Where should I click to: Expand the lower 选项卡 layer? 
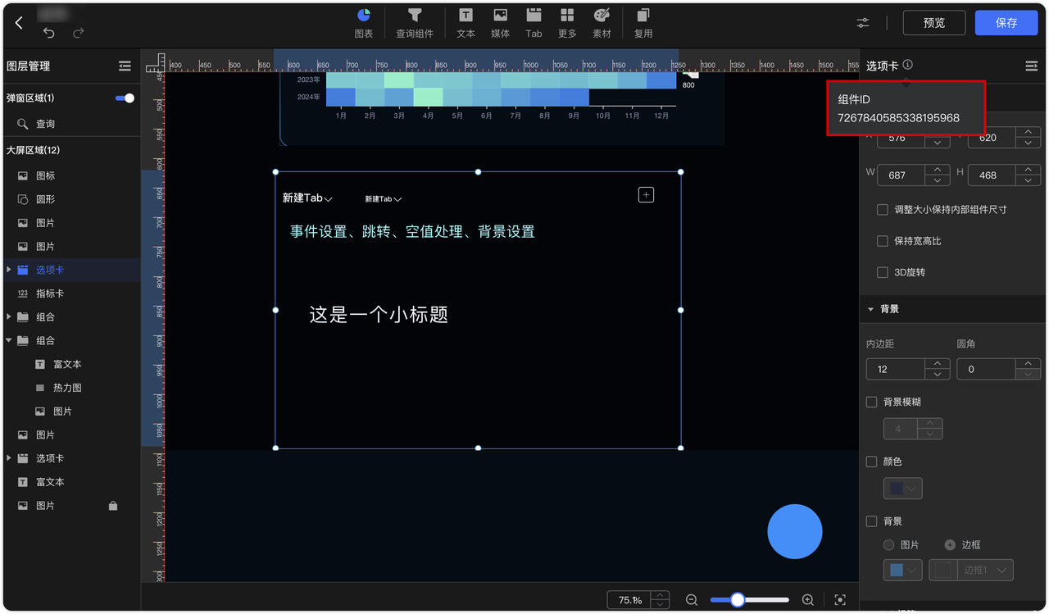pyautogui.click(x=9, y=458)
